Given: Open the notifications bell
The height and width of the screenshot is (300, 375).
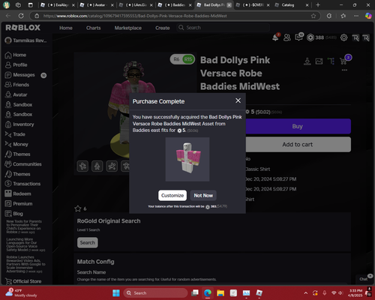Looking at the screenshot, I should coord(275,37).
